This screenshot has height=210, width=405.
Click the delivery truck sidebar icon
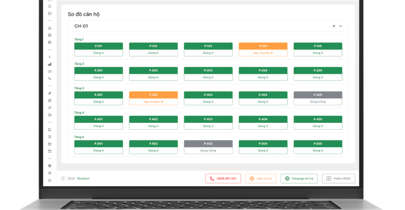pos(50,115)
